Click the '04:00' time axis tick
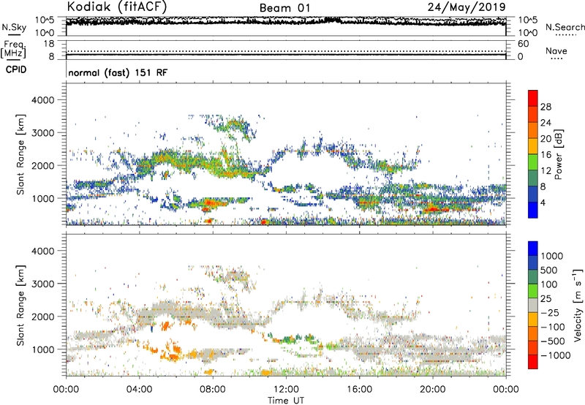Image resolution: width=585 pixels, height=405 pixels. pos(139,390)
